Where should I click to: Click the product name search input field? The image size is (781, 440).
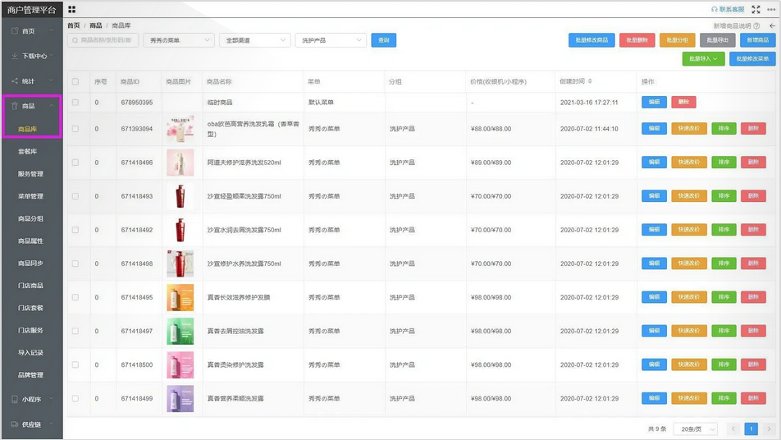[x=103, y=40]
